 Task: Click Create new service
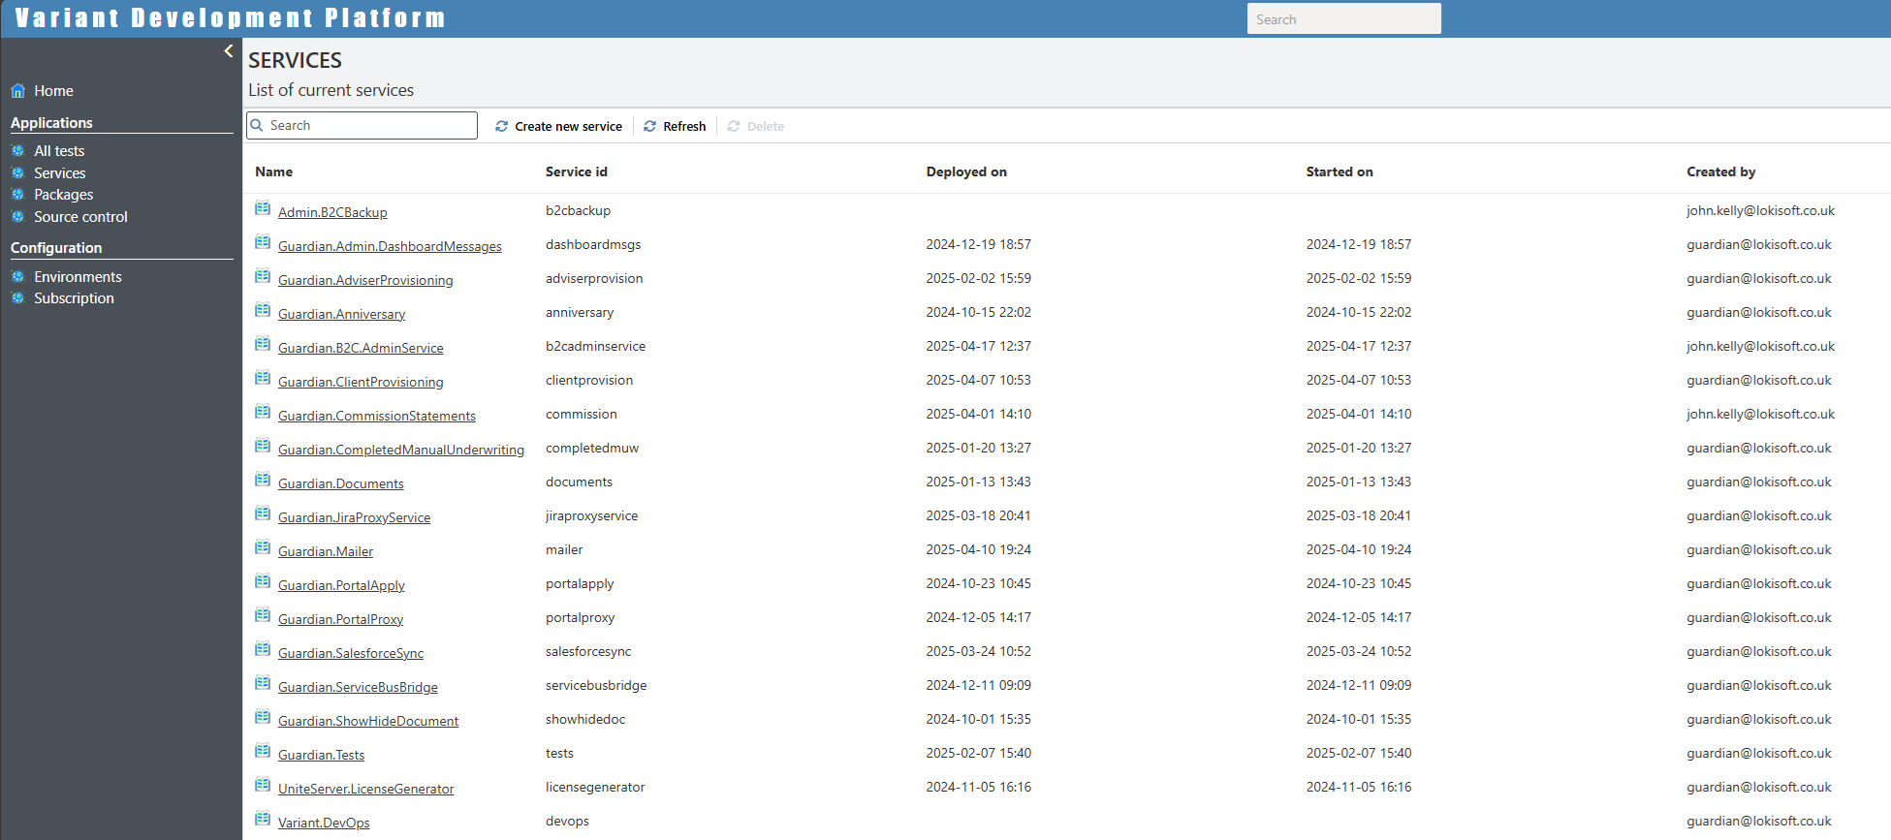[559, 126]
